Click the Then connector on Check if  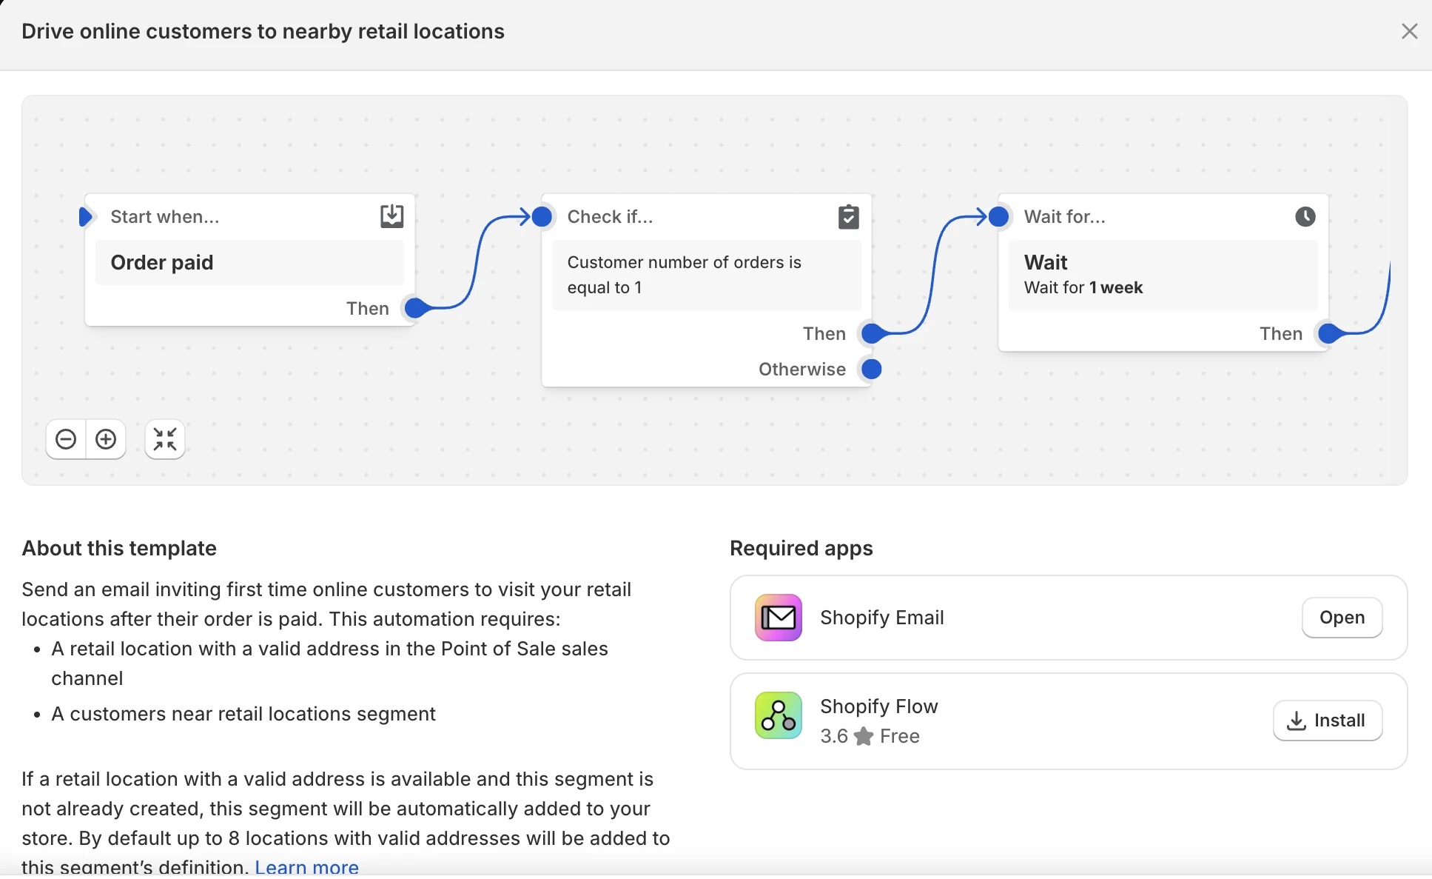click(x=872, y=334)
